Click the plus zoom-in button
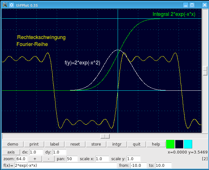Screen dimensions: 209x170 [x=35, y=159]
